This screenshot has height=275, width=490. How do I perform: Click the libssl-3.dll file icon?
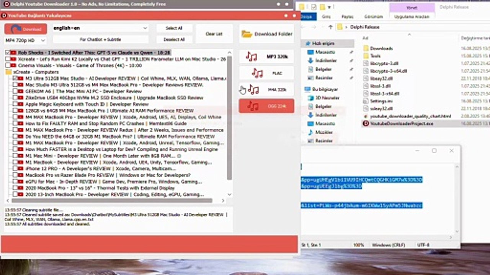pyautogui.click(x=366, y=86)
